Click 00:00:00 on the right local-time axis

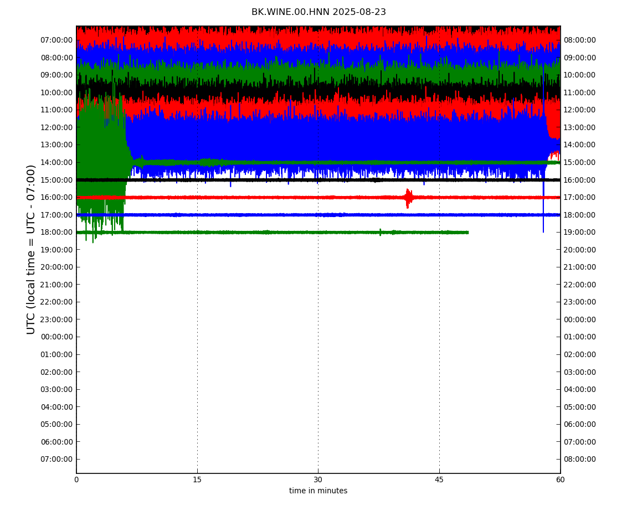coord(580,319)
